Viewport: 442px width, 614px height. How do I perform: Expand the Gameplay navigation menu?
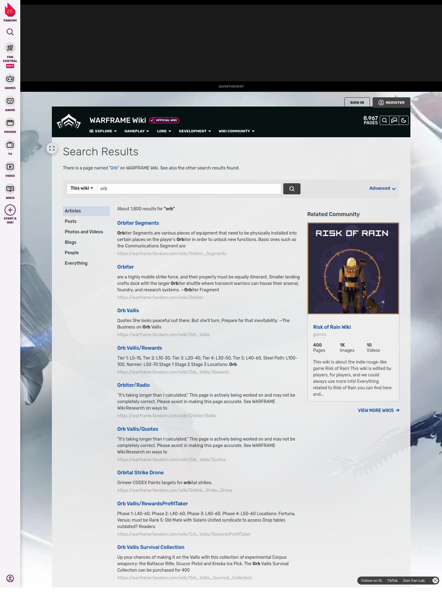pos(137,131)
